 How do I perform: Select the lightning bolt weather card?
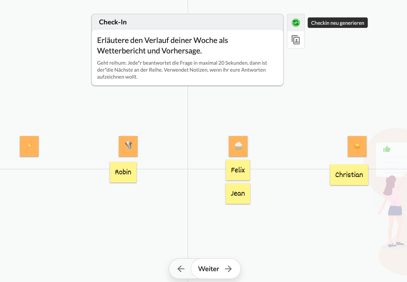click(x=29, y=146)
